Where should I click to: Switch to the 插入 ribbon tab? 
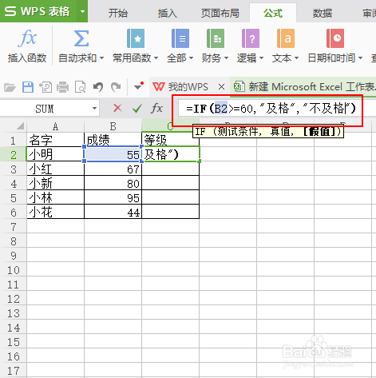168,13
